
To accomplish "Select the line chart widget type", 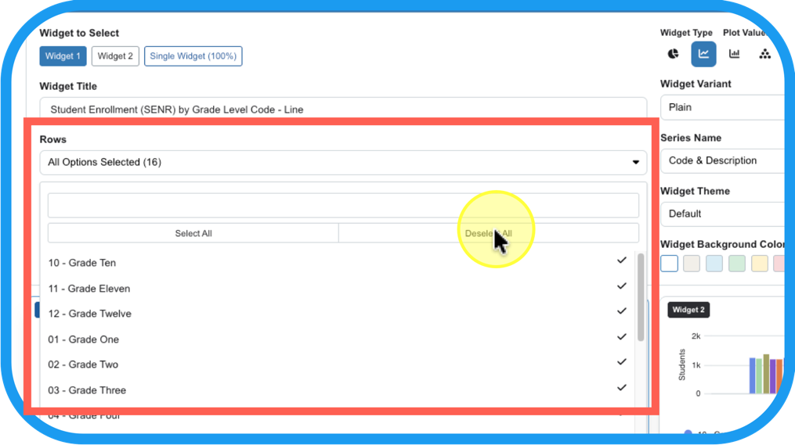I will pos(703,54).
